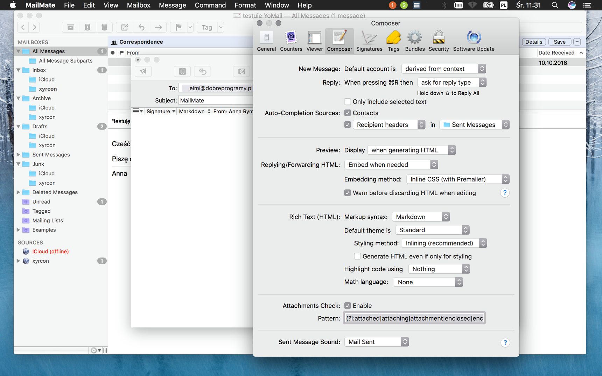The image size is (602, 376).
Task: Click the Tag toolbar button
Action: 207,27
